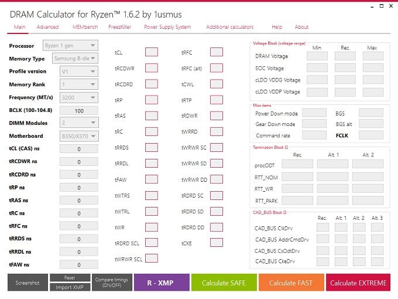
Task: Switch to the Advanced tab
Action: point(47,27)
